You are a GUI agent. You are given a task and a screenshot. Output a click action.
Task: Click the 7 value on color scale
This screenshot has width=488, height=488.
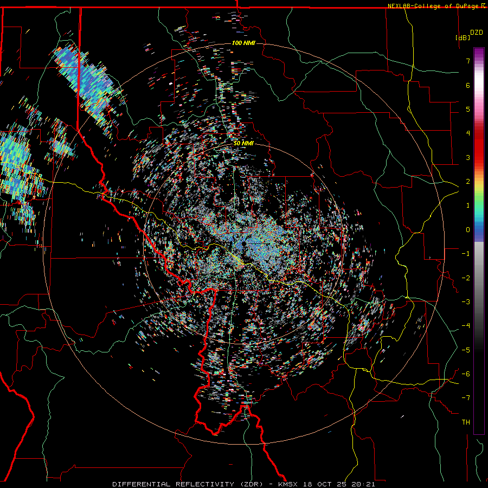[x=468, y=61]
